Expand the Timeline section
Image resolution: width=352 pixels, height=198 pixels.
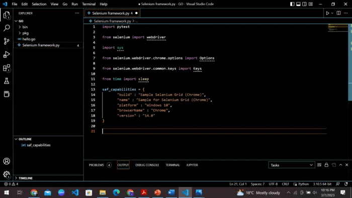[x=48, y=178]
